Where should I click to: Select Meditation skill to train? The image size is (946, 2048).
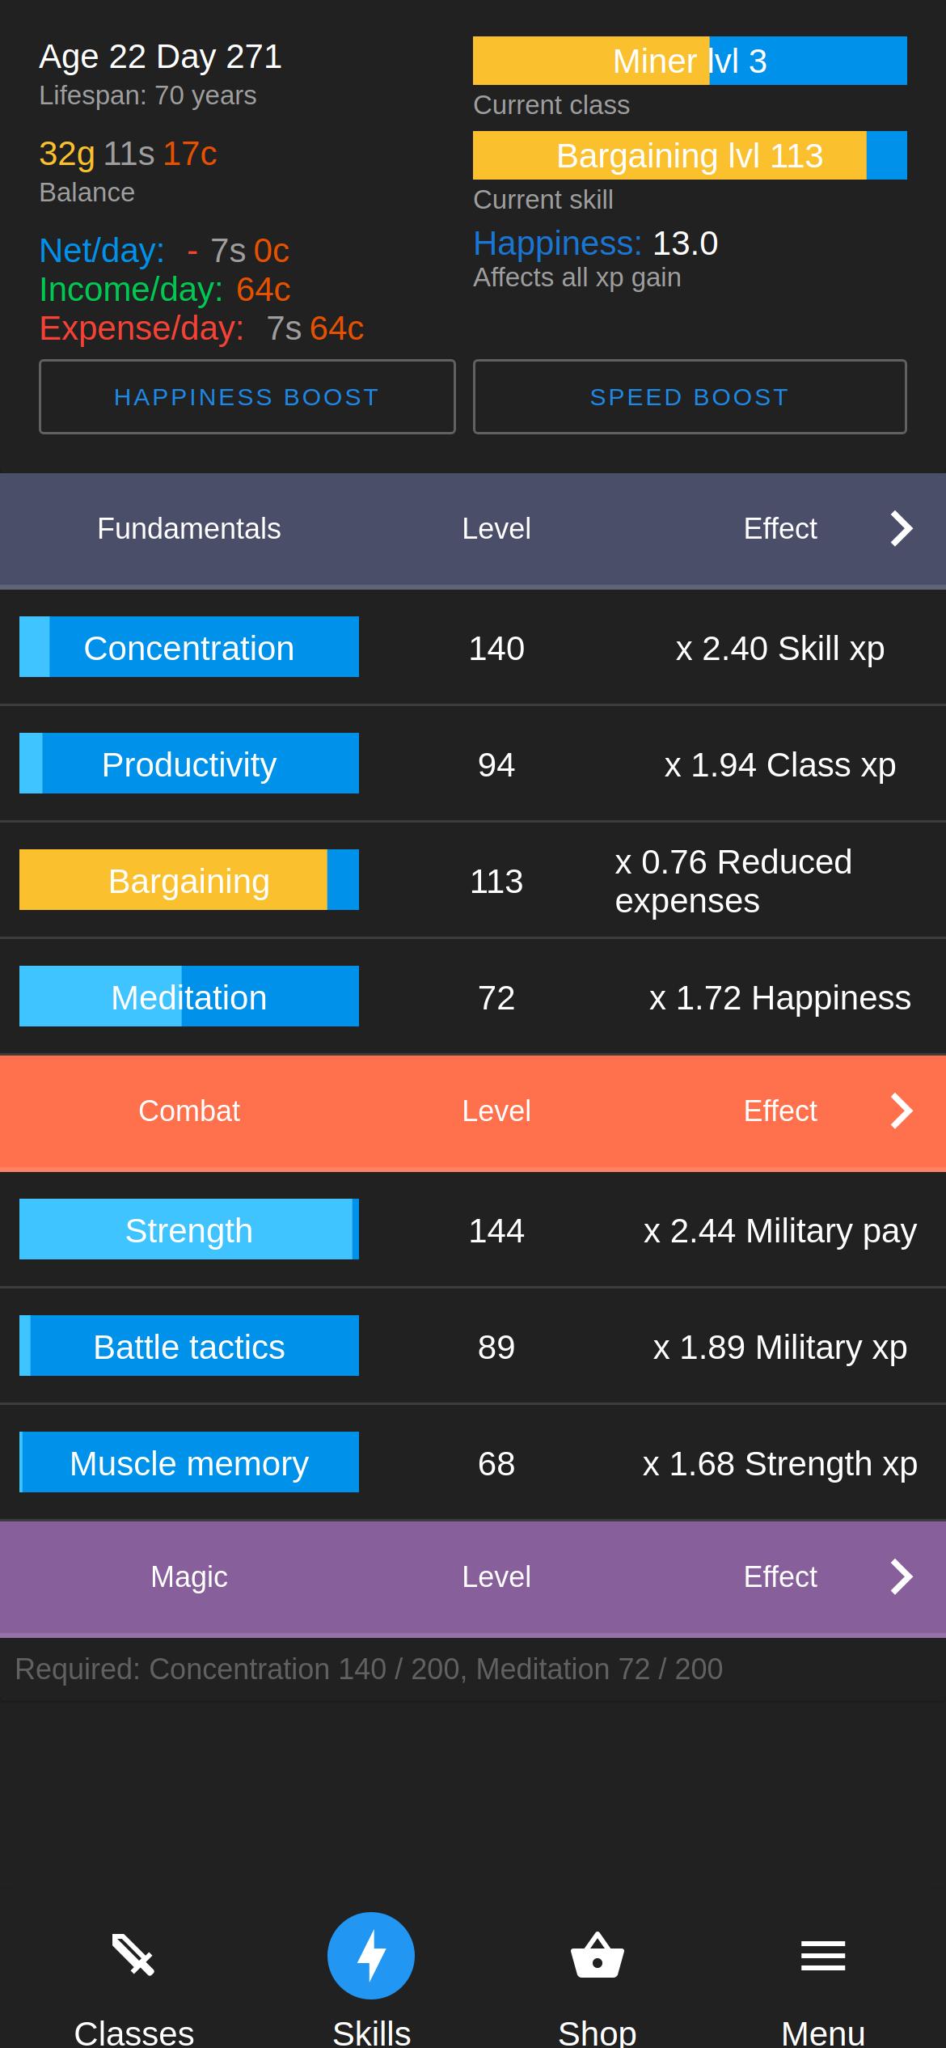pos(189,996)
